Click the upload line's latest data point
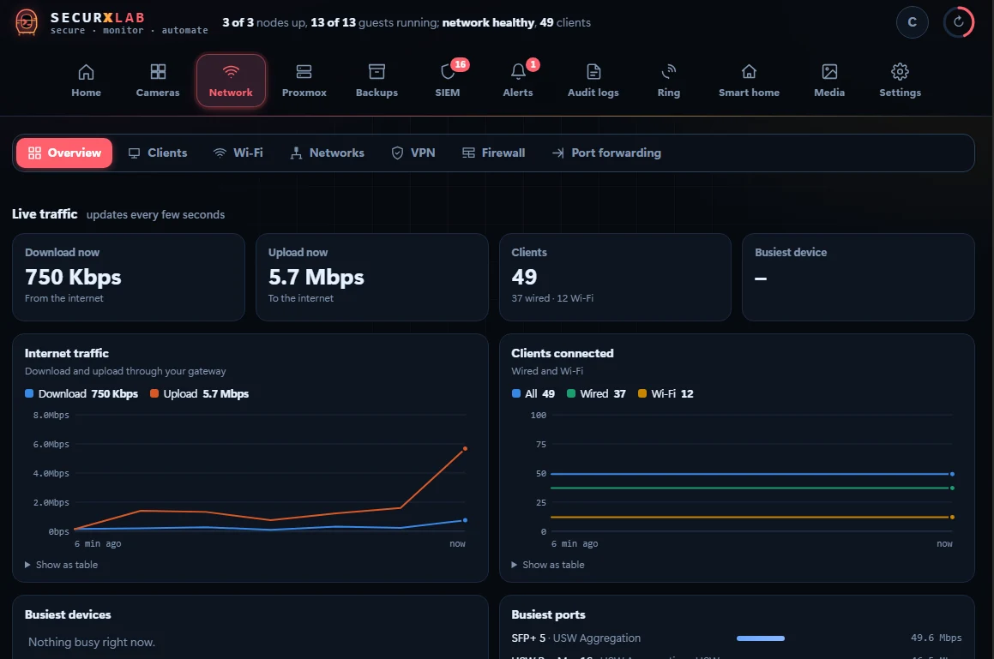Screen dimensions: 994x659 466,449
